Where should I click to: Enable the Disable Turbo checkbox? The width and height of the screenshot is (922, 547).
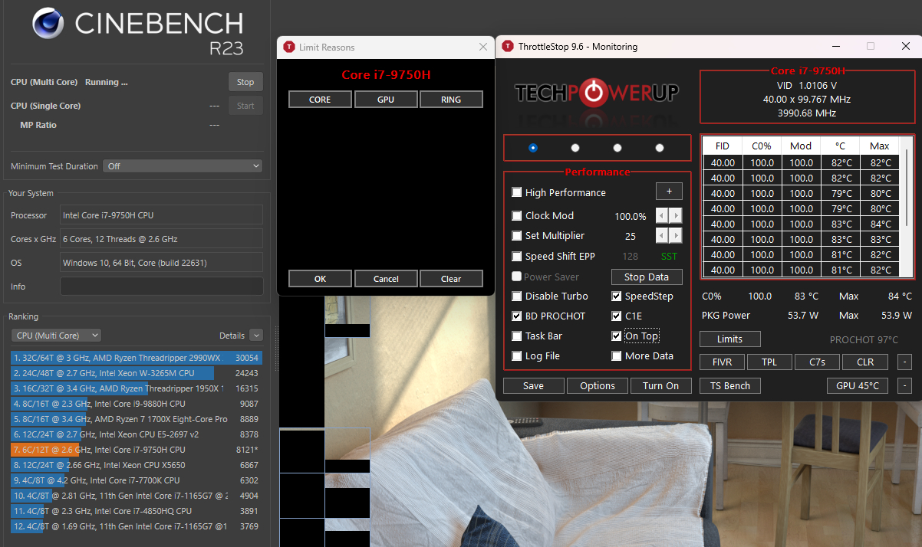coord(517,296)
